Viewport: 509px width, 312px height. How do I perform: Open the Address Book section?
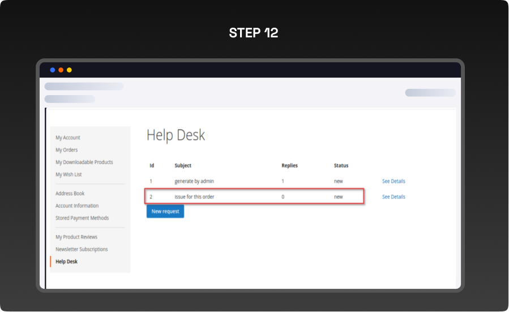(x=70, y=194)
